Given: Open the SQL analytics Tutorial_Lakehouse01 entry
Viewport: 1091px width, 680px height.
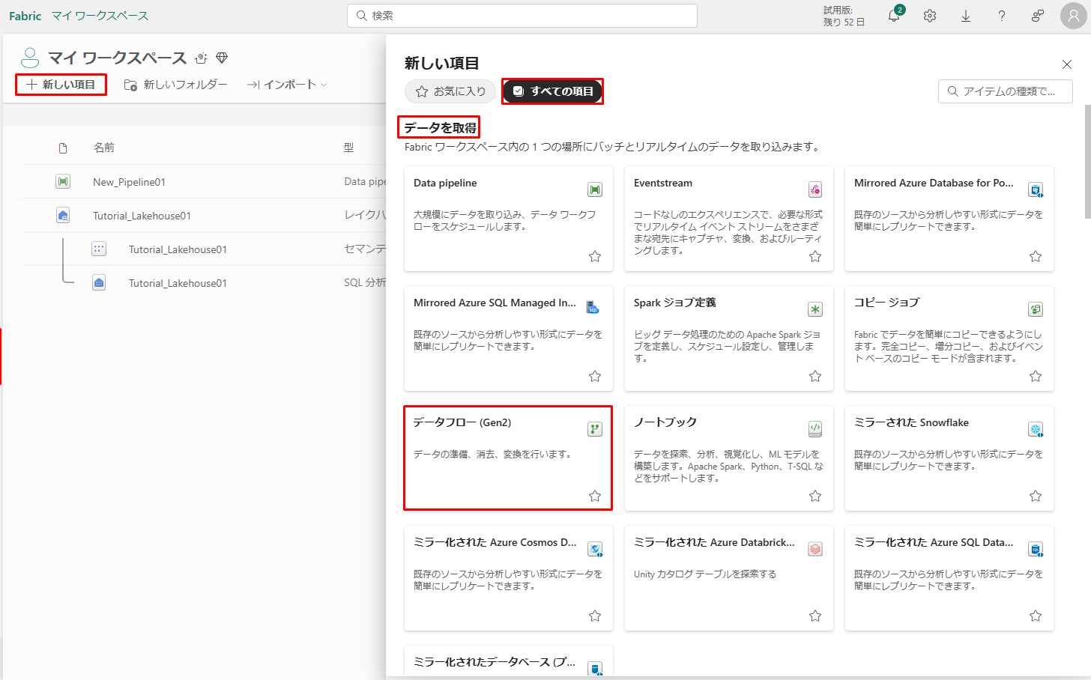Looking at the screenshot, I should pyautogui.click(x=178, y=283).
